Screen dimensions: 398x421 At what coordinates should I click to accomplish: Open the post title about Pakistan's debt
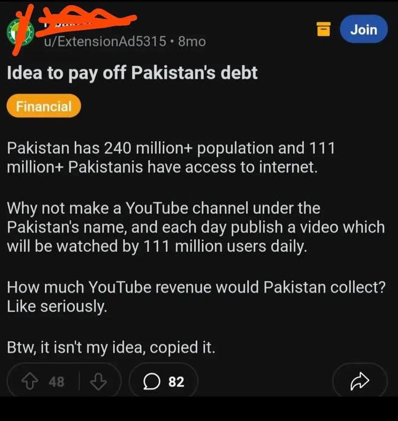132,73
